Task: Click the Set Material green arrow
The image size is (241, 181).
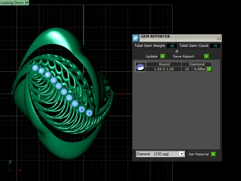Action: [x=213, y=154]
